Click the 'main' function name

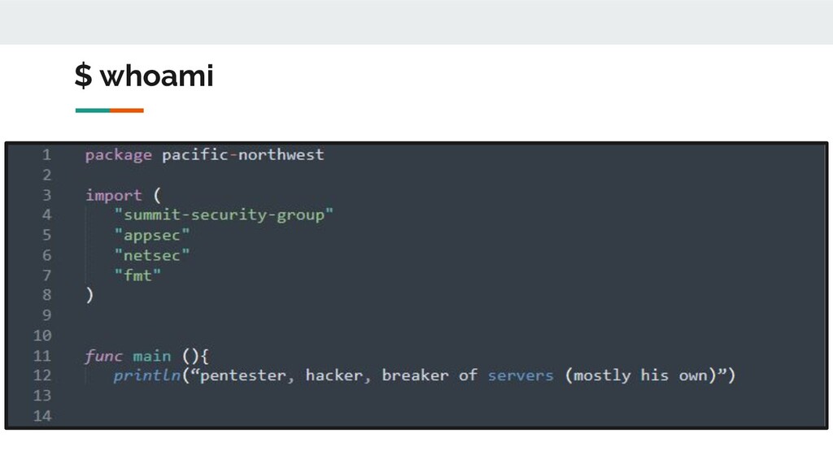pyautogui.click(x=152, y=356)
